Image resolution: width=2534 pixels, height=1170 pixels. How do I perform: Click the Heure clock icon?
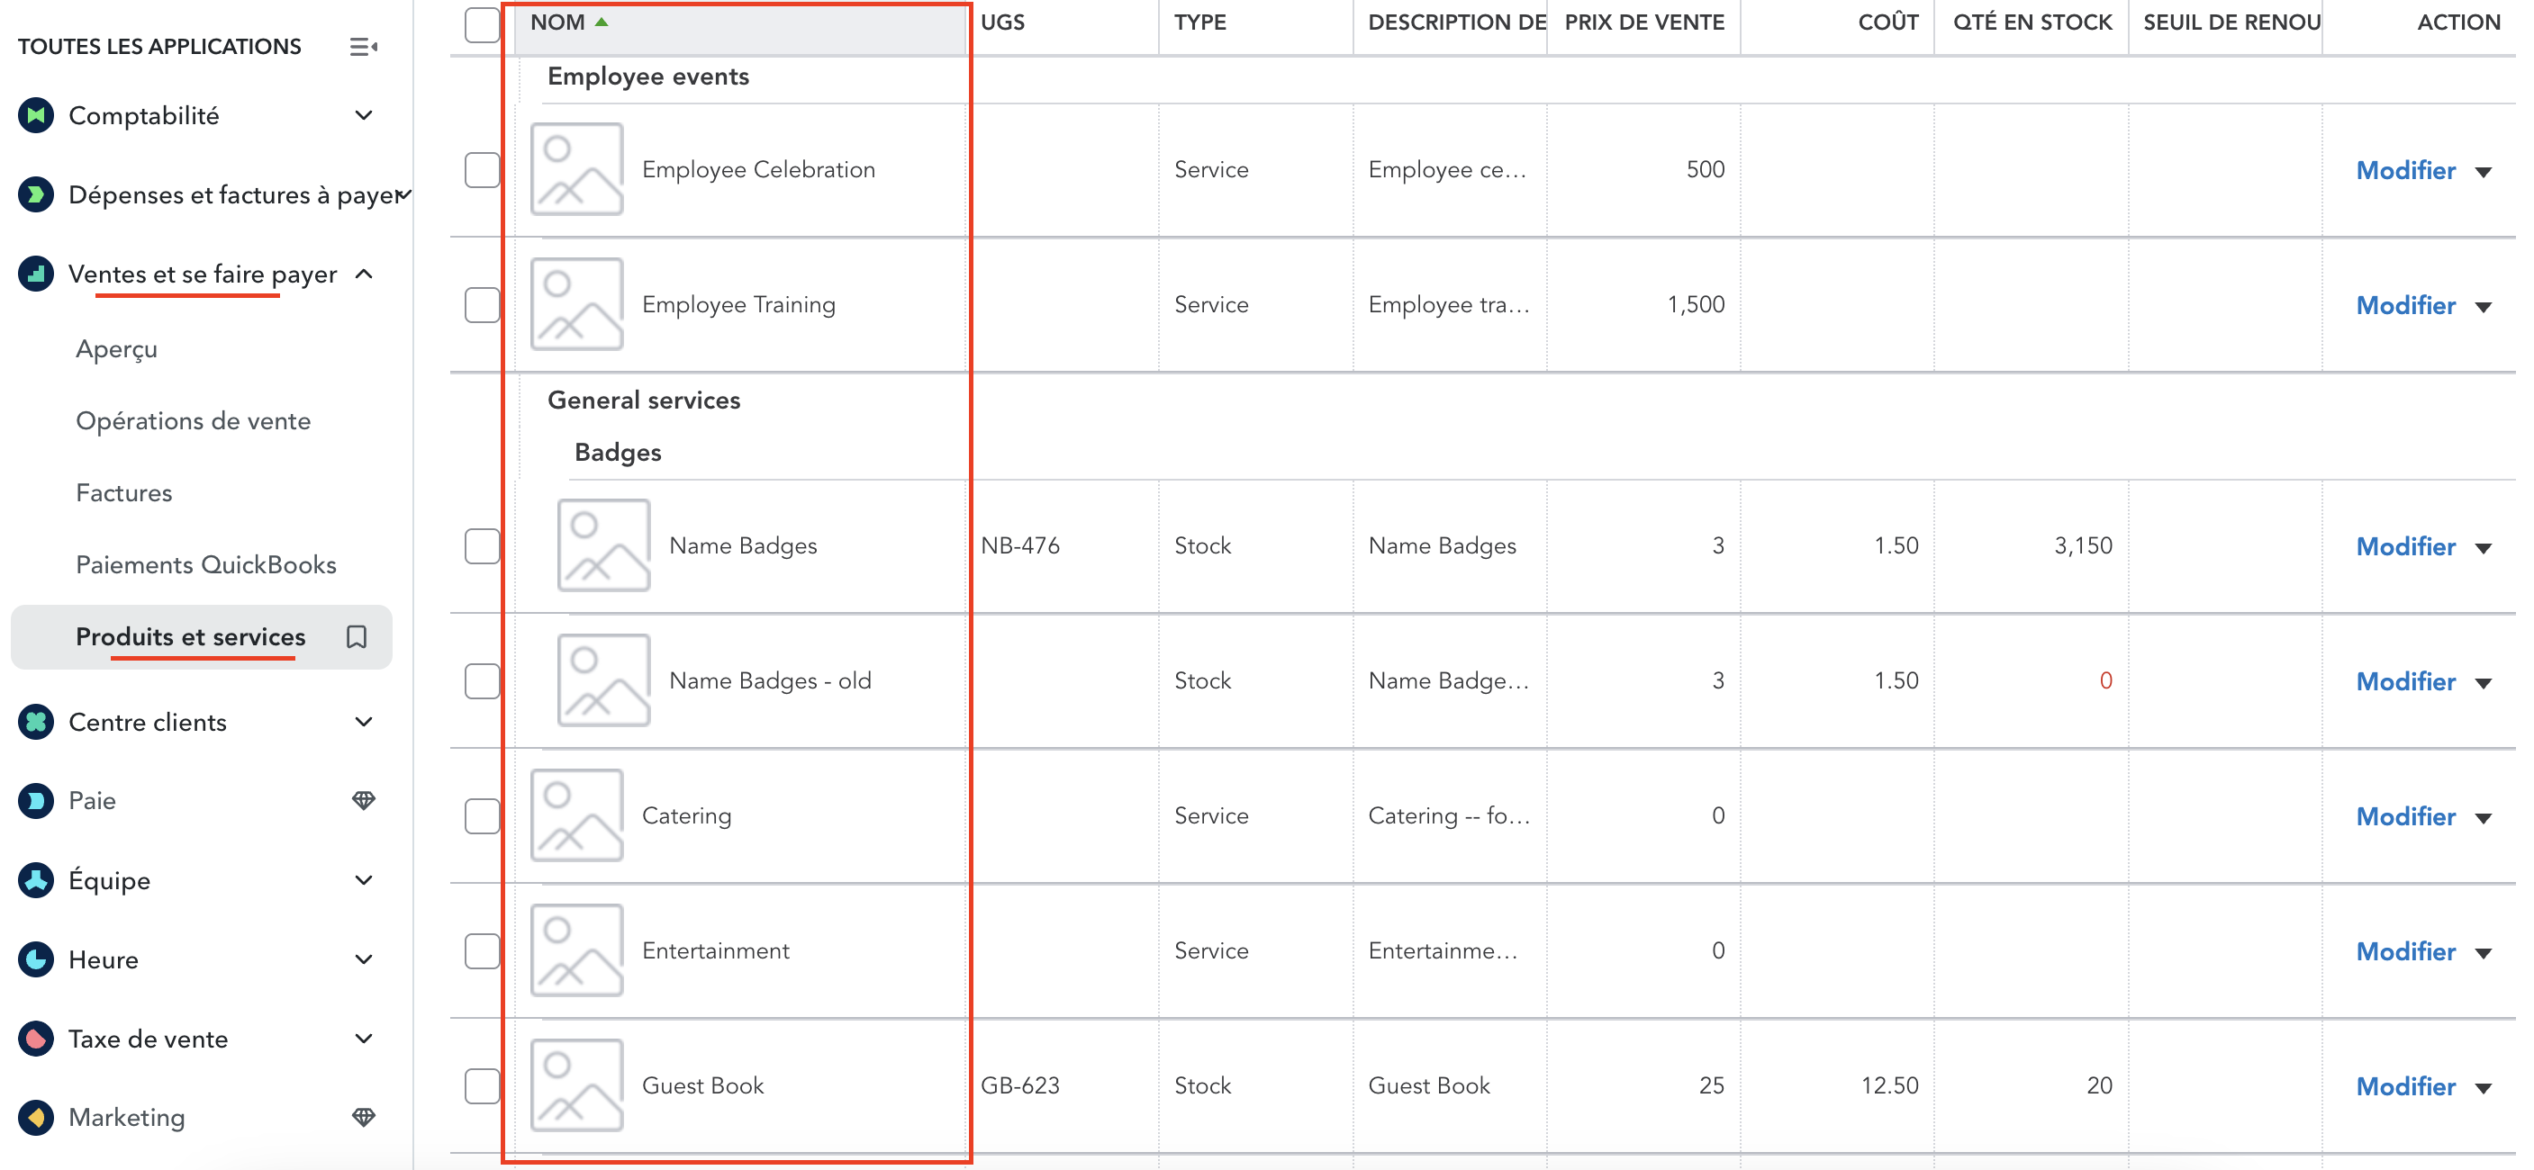click(36, 959)
